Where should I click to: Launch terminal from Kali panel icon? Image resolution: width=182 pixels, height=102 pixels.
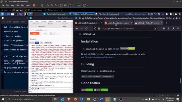(x=16, y=14)
